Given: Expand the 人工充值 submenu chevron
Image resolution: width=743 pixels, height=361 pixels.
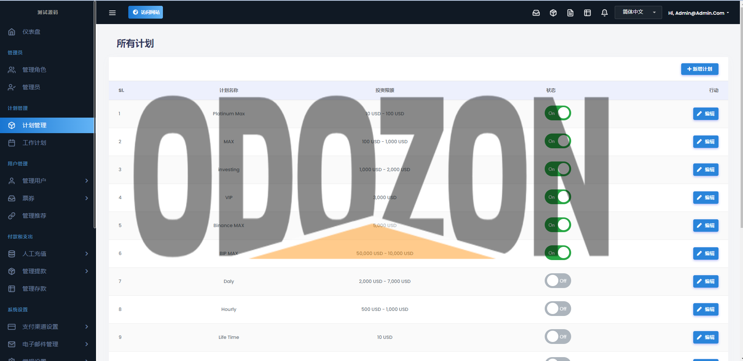Looking at the screenshot, I should (87, 254).
